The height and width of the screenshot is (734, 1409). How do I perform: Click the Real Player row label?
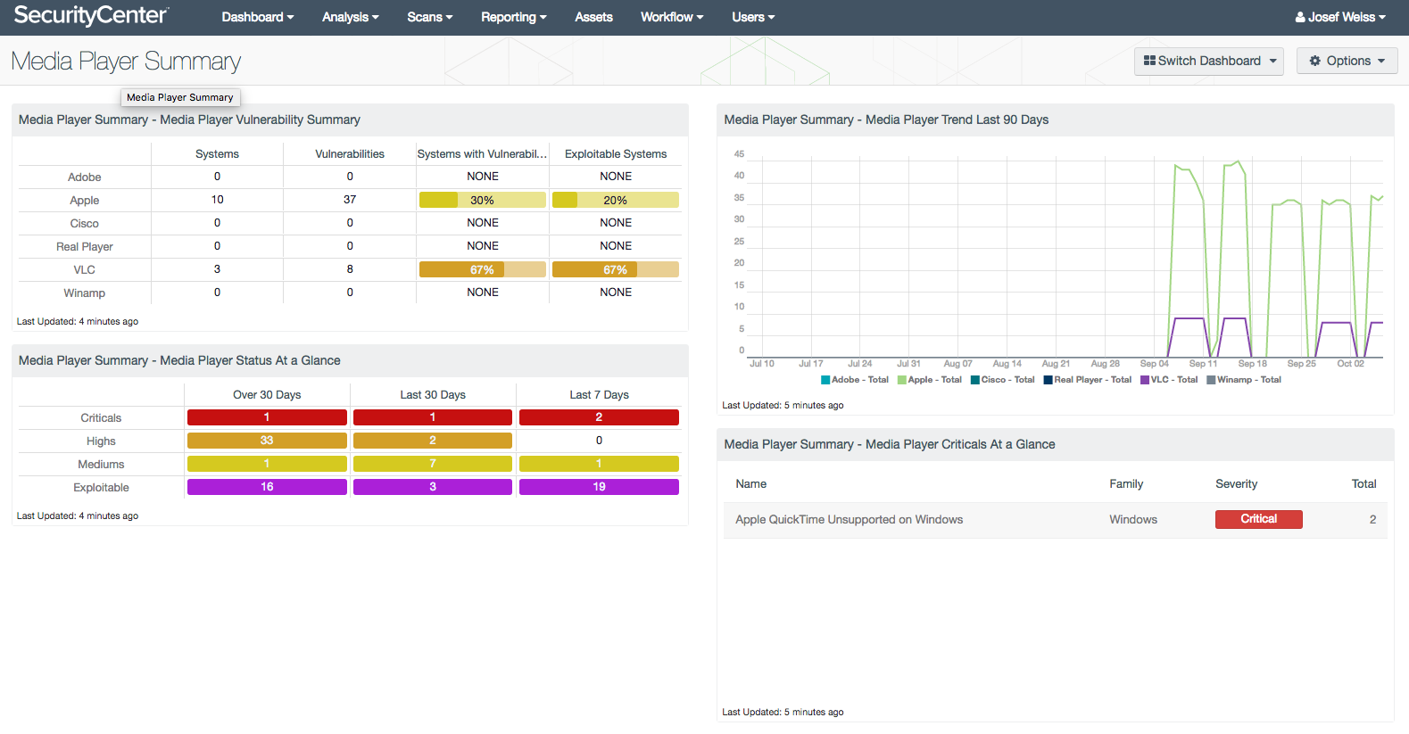click(85, 247)
